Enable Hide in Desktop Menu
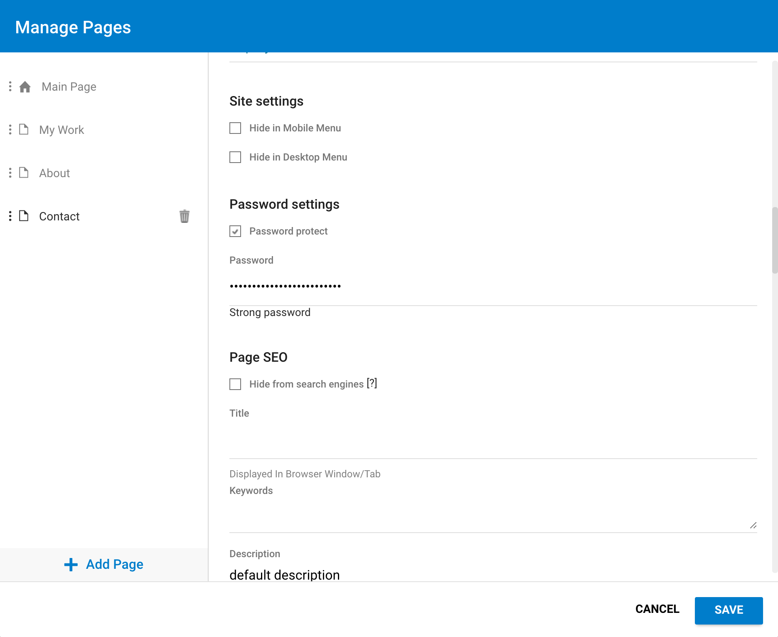This screenshot has height=637, width=778. pyautogui.click(x=235, y=157)
